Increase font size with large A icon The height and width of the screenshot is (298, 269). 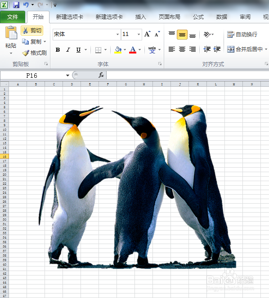(148, 34)
